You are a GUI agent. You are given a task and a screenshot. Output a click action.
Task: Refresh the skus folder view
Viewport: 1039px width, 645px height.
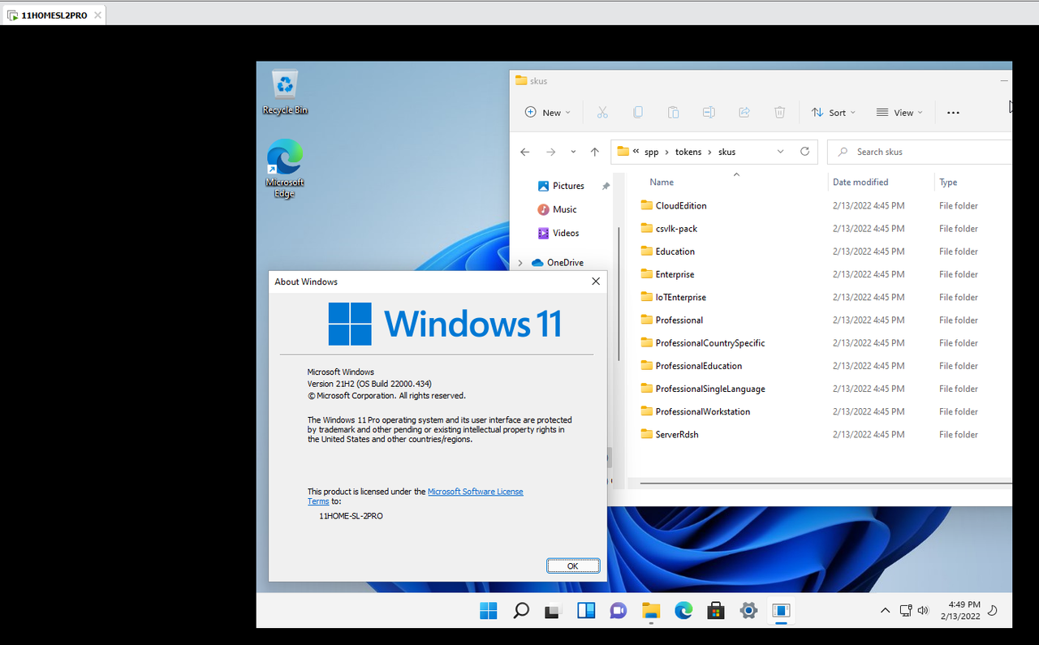click(805, 152)
